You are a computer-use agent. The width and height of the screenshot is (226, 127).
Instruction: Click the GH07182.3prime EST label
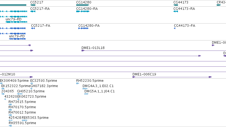tap(44, 86)
